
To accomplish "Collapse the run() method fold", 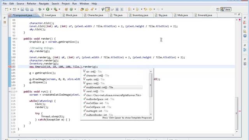I will (x=16, y=92).
